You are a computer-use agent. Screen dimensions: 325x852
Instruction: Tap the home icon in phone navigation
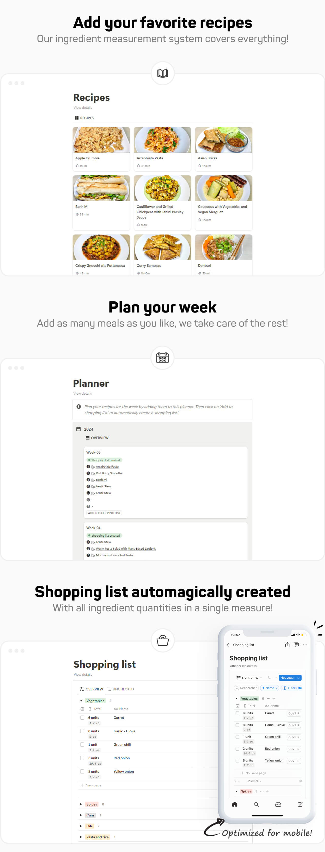click(x=234, y=804)
